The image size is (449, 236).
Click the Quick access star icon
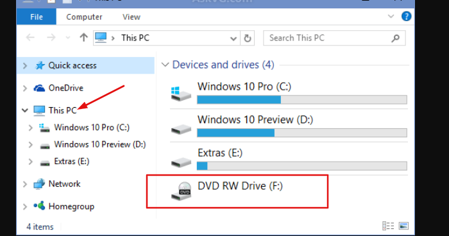coord(40,65)
